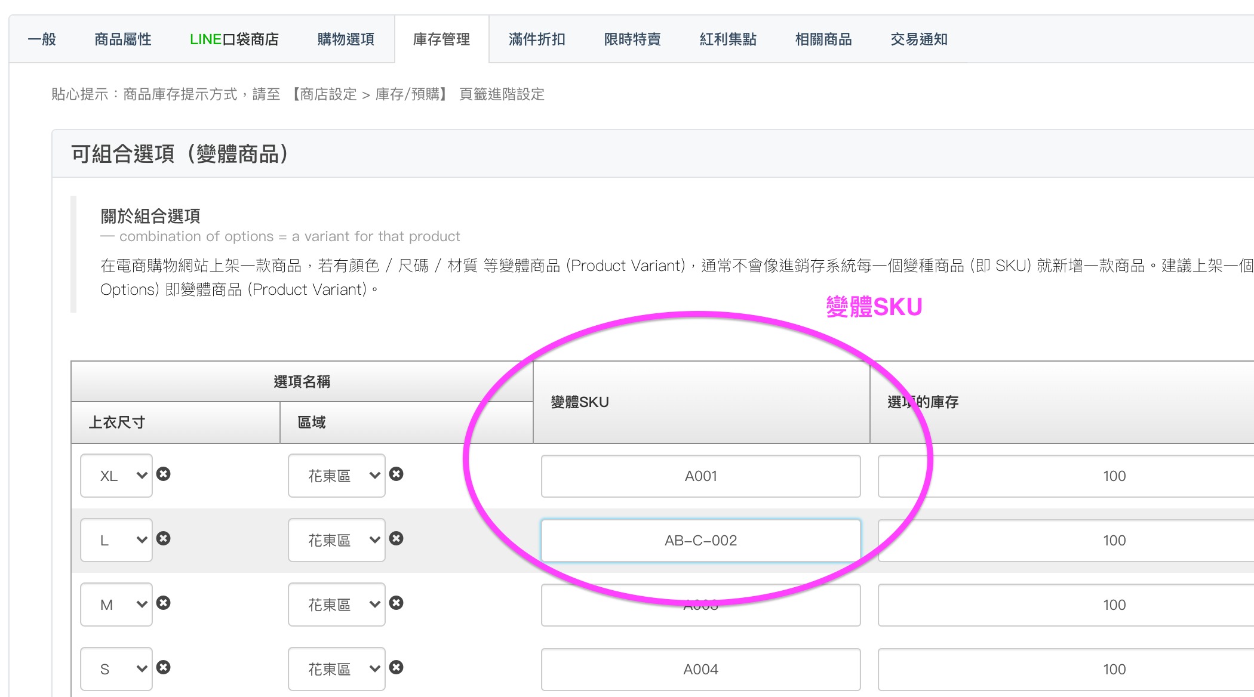Click the 變體SKU column header

click(701, 402)
